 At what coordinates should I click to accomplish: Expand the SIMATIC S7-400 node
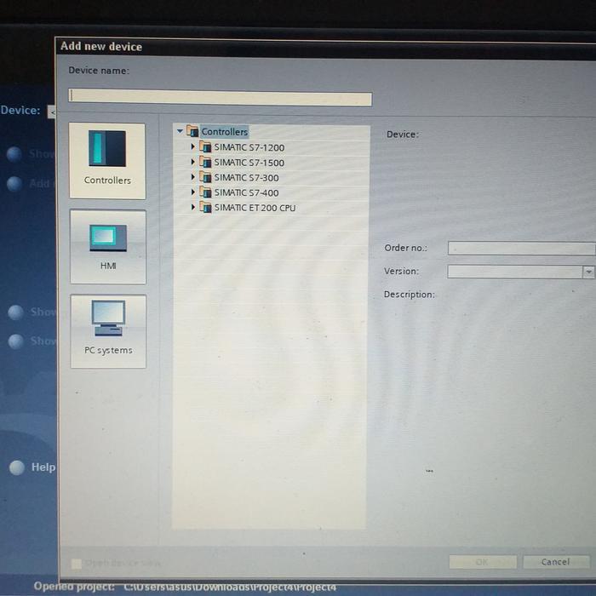pyautogui.click(x=192, y=192)
